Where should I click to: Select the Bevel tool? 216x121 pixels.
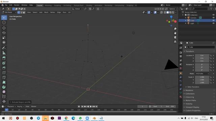[x=4, y=68]
